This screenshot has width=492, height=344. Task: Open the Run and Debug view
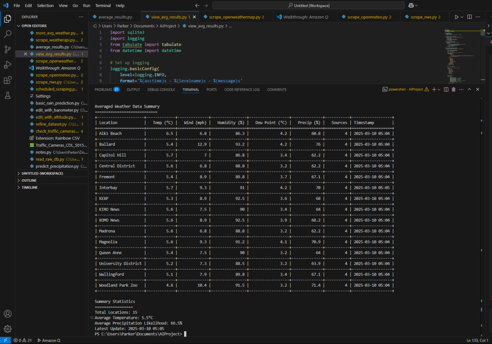coord(7,65)
